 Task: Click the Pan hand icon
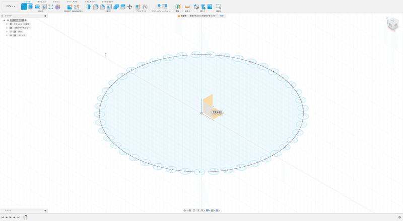point(194,210)
